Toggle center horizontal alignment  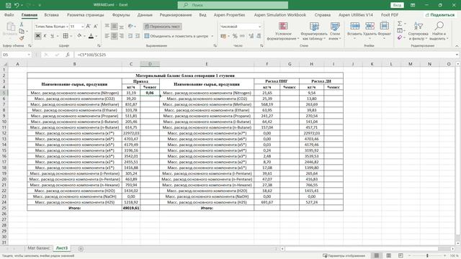(114, 36)
